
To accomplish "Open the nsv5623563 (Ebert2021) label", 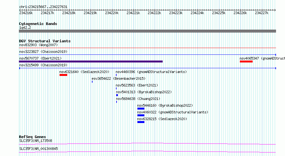I will (137, 85).
